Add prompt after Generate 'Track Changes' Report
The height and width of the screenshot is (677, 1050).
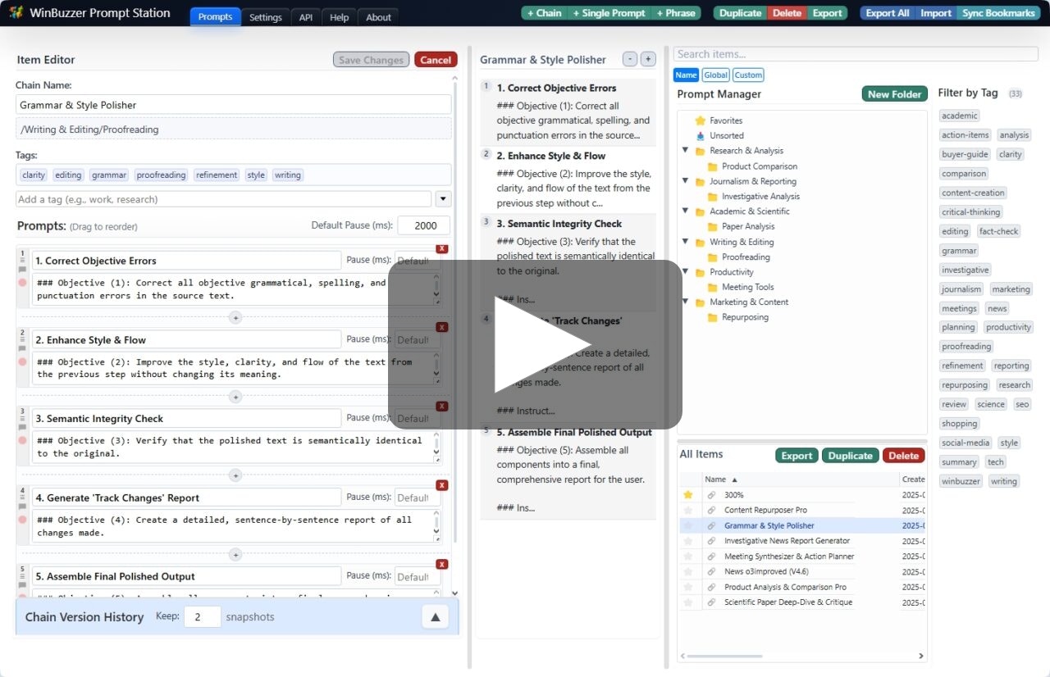coord(235,555)
